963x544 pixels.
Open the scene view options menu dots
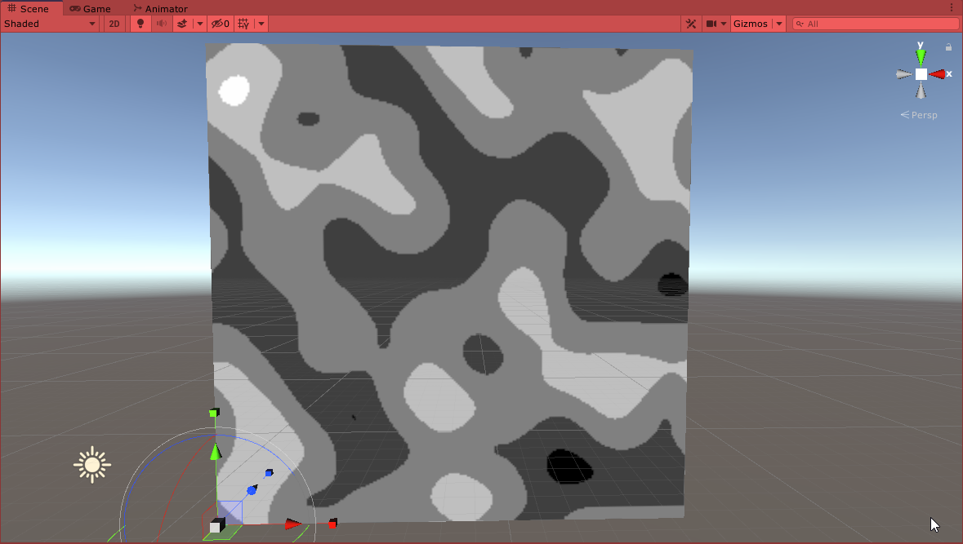click(952, 9)
